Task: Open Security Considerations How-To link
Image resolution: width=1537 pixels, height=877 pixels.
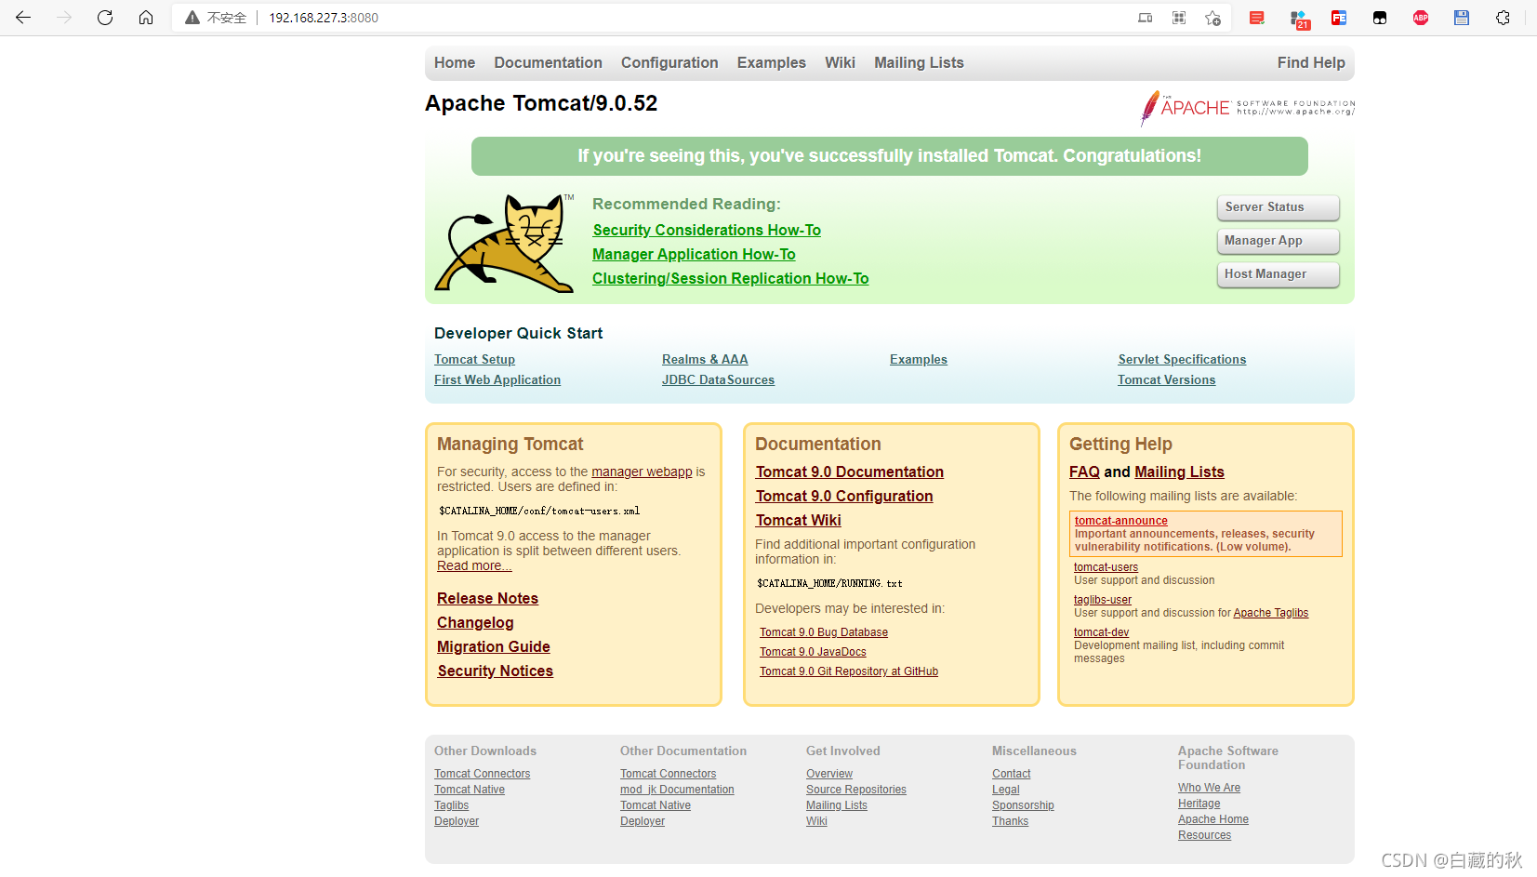Action: [x=707, y=230]
